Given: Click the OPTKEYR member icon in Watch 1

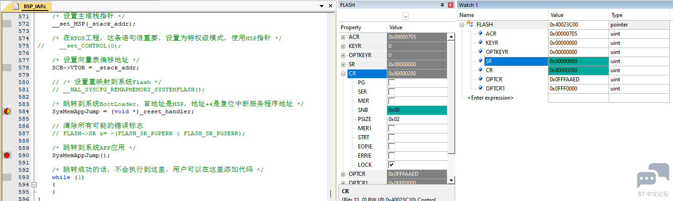Looking at the screenshot, I should pos(480,52).
